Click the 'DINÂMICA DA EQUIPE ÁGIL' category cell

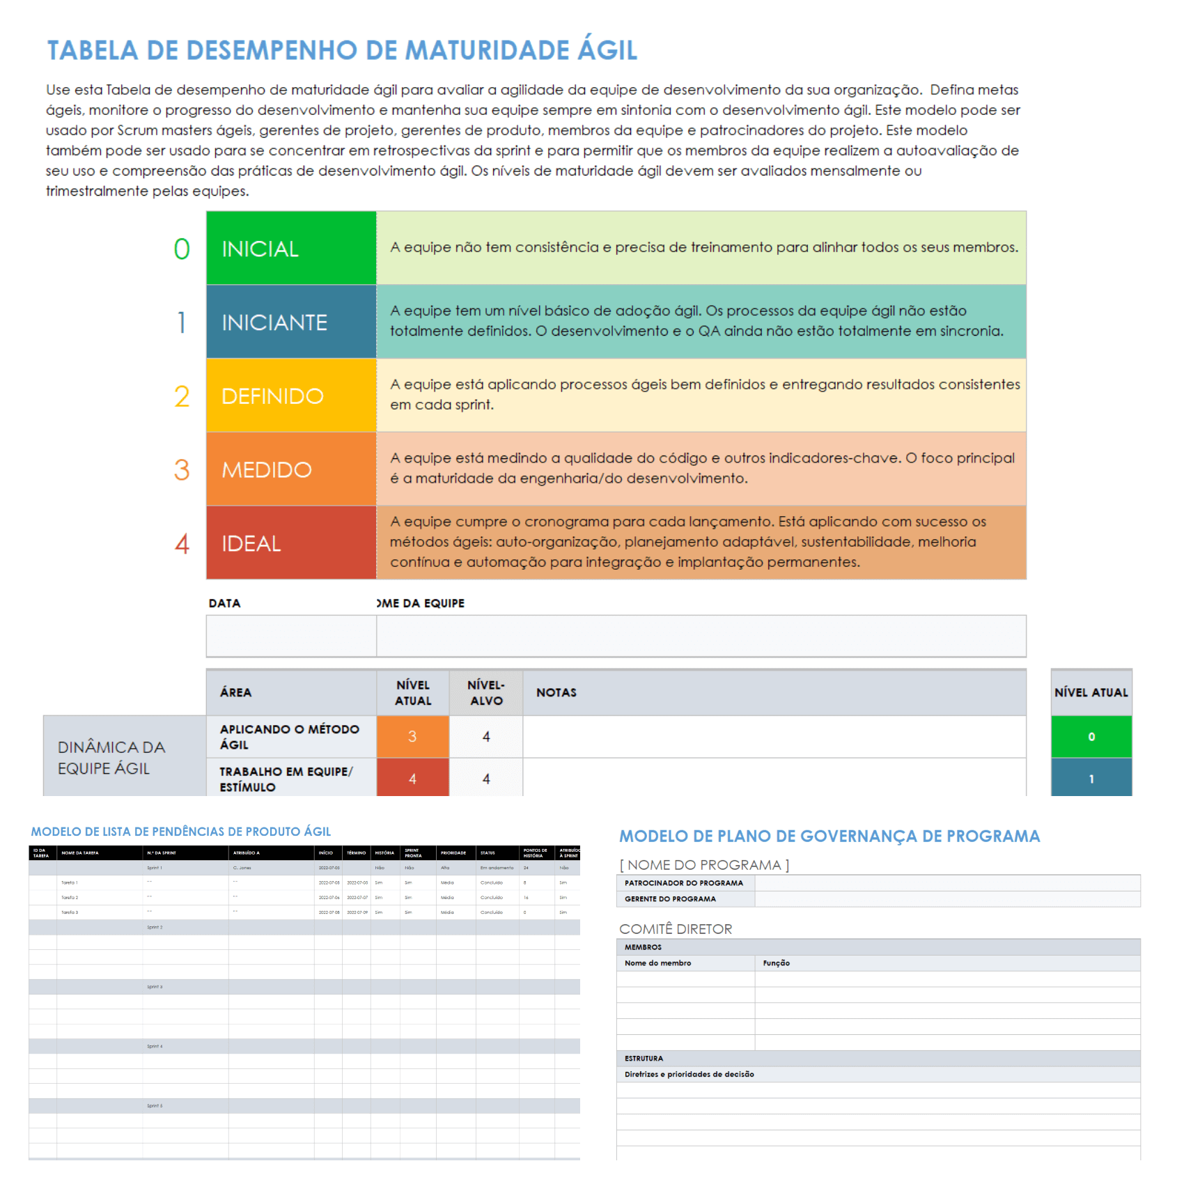[x=125, y=756]
